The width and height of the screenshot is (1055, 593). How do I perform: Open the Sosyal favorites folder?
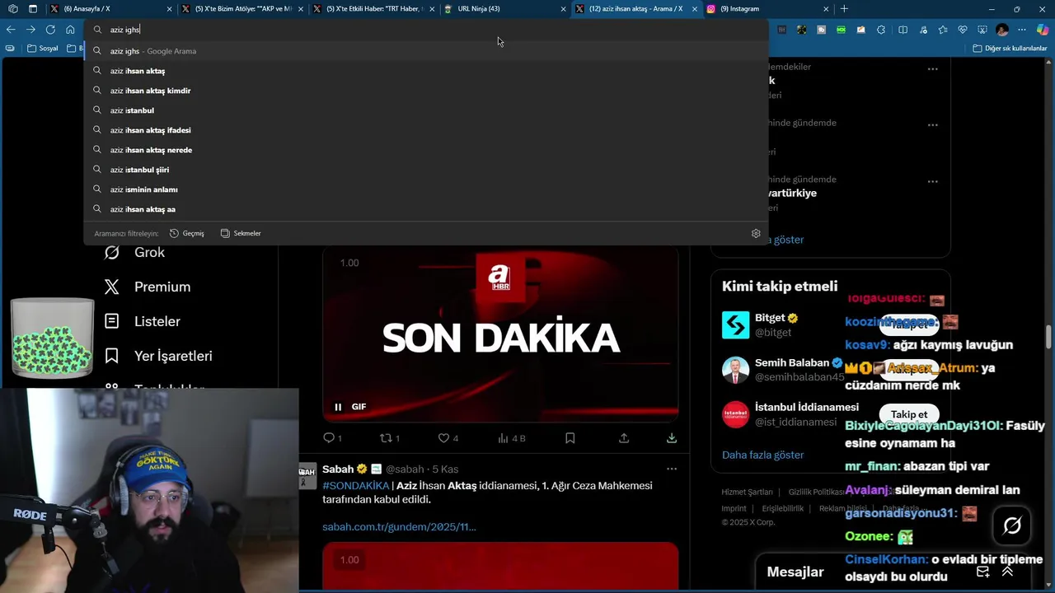42,49
